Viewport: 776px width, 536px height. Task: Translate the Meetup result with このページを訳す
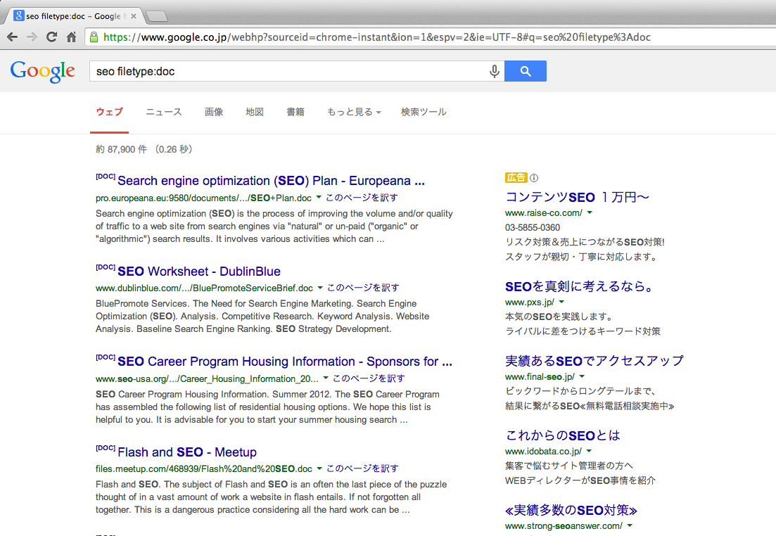point(362,468)
